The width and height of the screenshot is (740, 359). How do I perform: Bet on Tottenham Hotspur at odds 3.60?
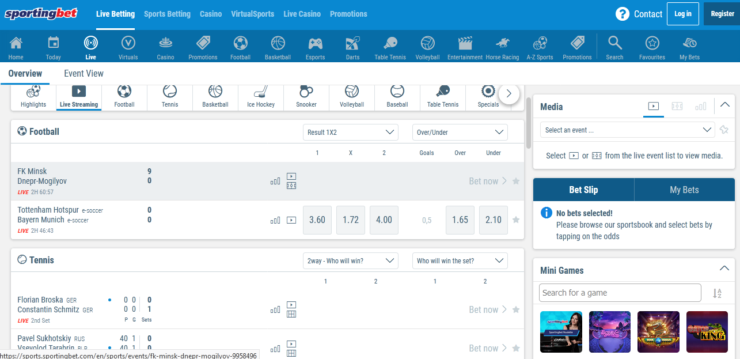(x=317, y=220)
